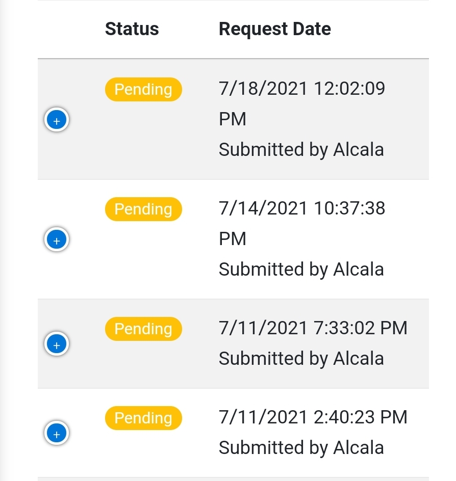This screenshot has height=481, width=456.
Task: Click the Pending badge for 7/14/2021 request
Action: tap(143, 209)
